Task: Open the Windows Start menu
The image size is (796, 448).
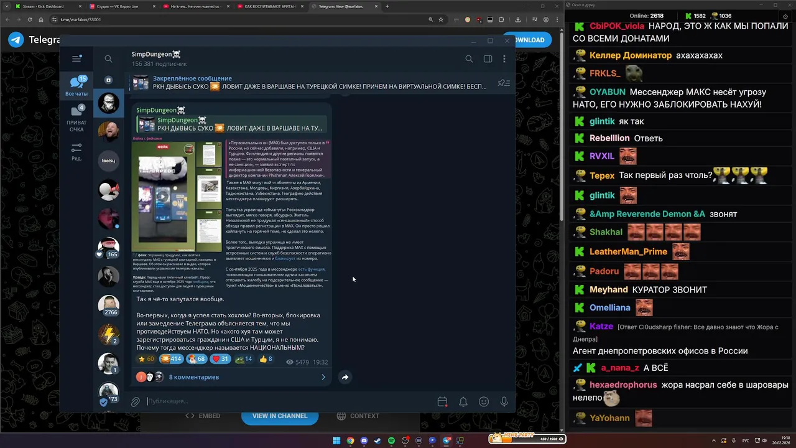Action: coord(336,441)
